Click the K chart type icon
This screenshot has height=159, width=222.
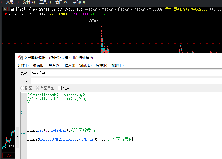pos(5,9)
